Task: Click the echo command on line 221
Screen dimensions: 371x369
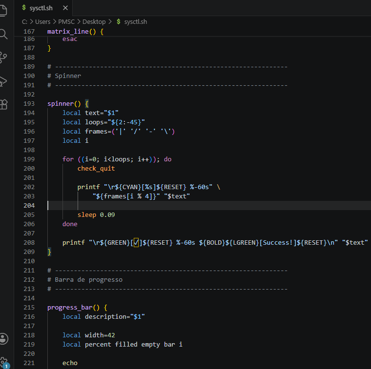Action: [x=70, y=363]
